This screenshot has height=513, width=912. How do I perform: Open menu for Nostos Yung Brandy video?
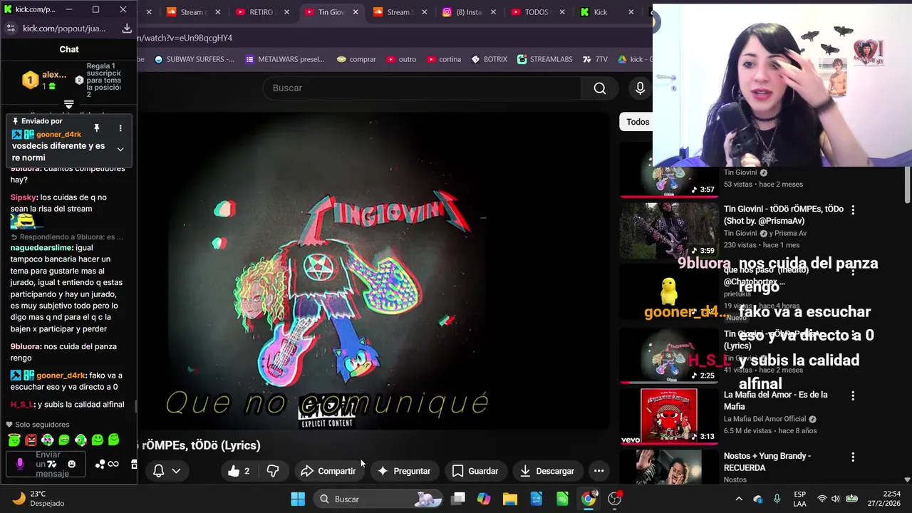[x=853, y=457]
